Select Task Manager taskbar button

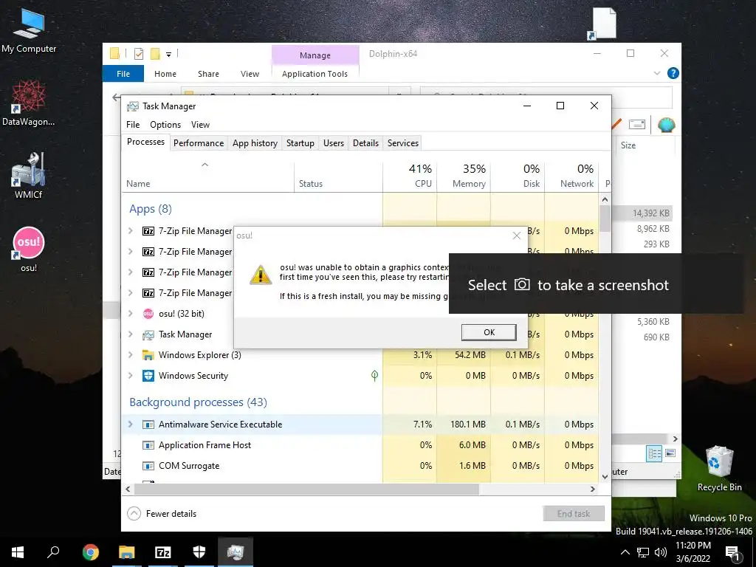click(236, 552)
